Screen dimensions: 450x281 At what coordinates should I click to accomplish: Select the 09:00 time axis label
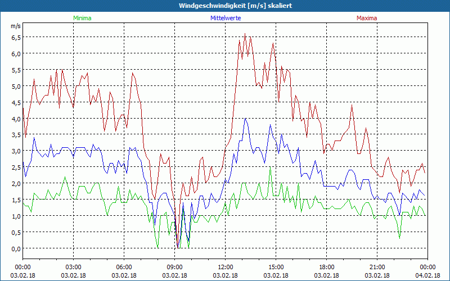tap(175, 267)
